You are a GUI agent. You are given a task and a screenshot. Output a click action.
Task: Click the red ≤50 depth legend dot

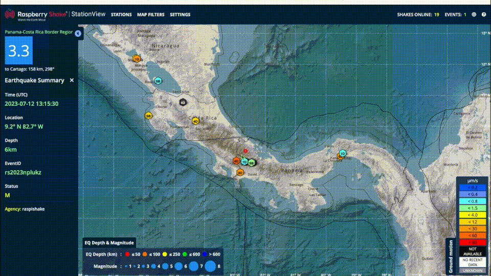pyautogui.click(x=127, y=255)
